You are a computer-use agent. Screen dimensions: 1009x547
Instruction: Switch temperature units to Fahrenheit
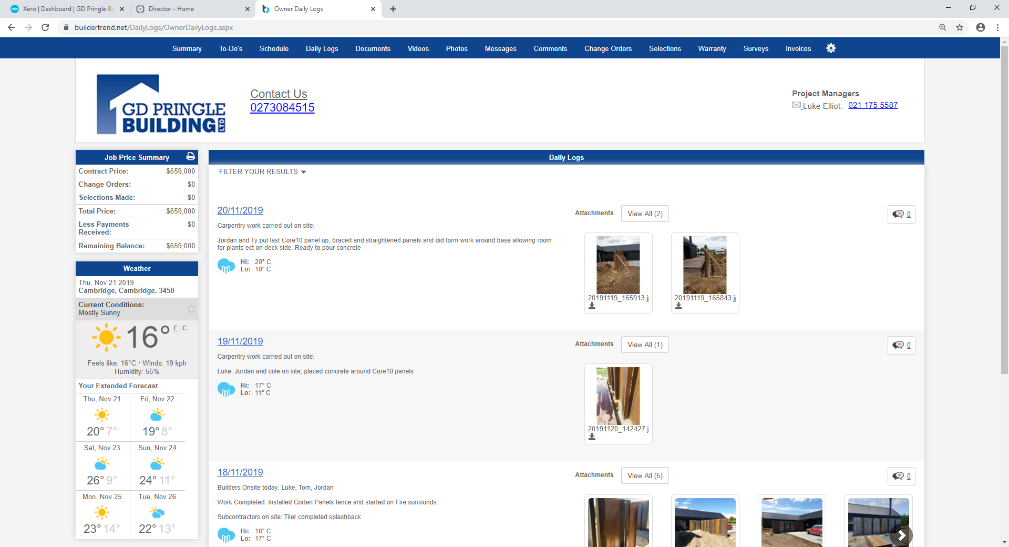176,328
